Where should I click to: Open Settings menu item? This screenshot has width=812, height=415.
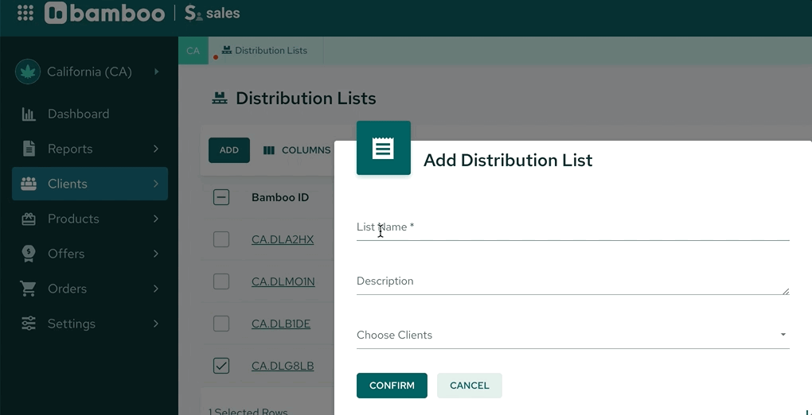[x=90, y=324]
